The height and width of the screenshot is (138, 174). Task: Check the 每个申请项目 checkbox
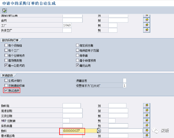77,60
